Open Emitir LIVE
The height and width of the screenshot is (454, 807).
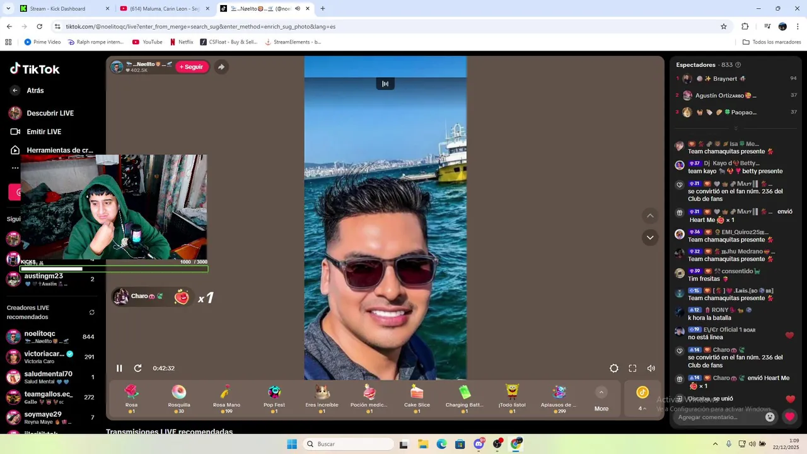tap(37, 132)
